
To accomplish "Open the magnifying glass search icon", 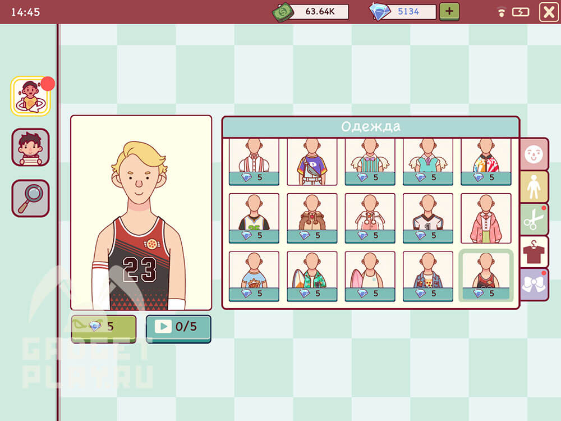I will [30, 198].
